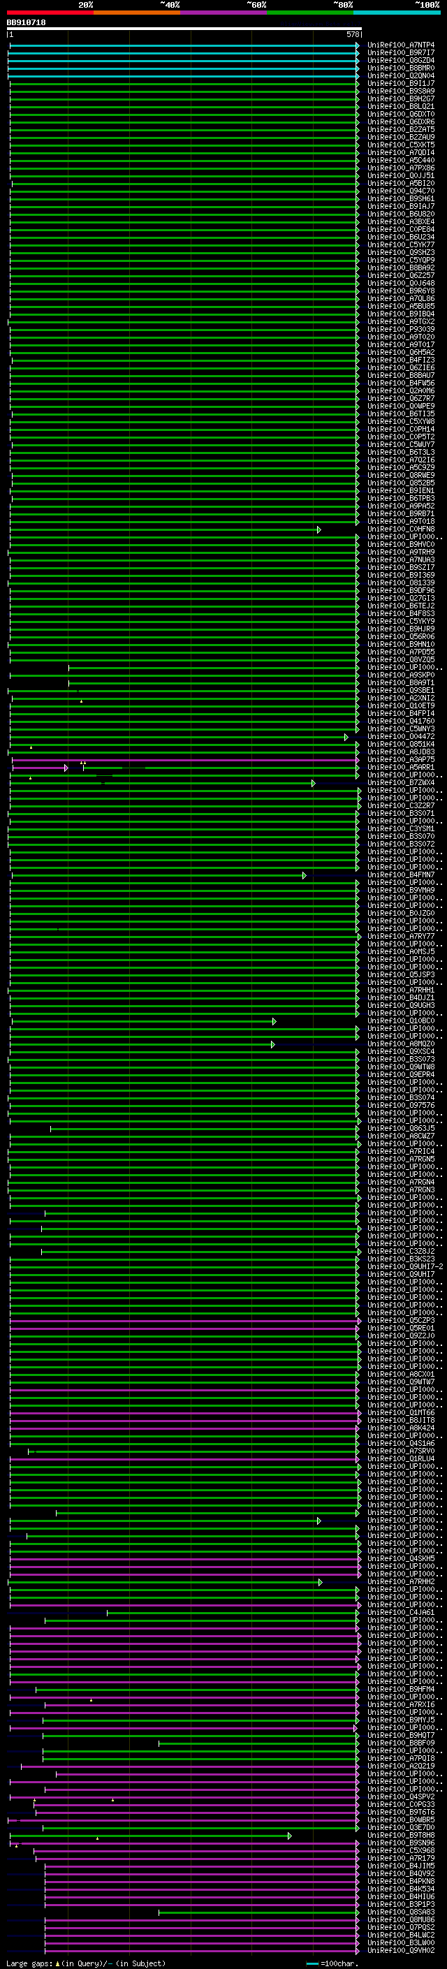Select label UniRef100_Q9SBE1
Viewport: 447px width, 1969px height.
point(401,691)
